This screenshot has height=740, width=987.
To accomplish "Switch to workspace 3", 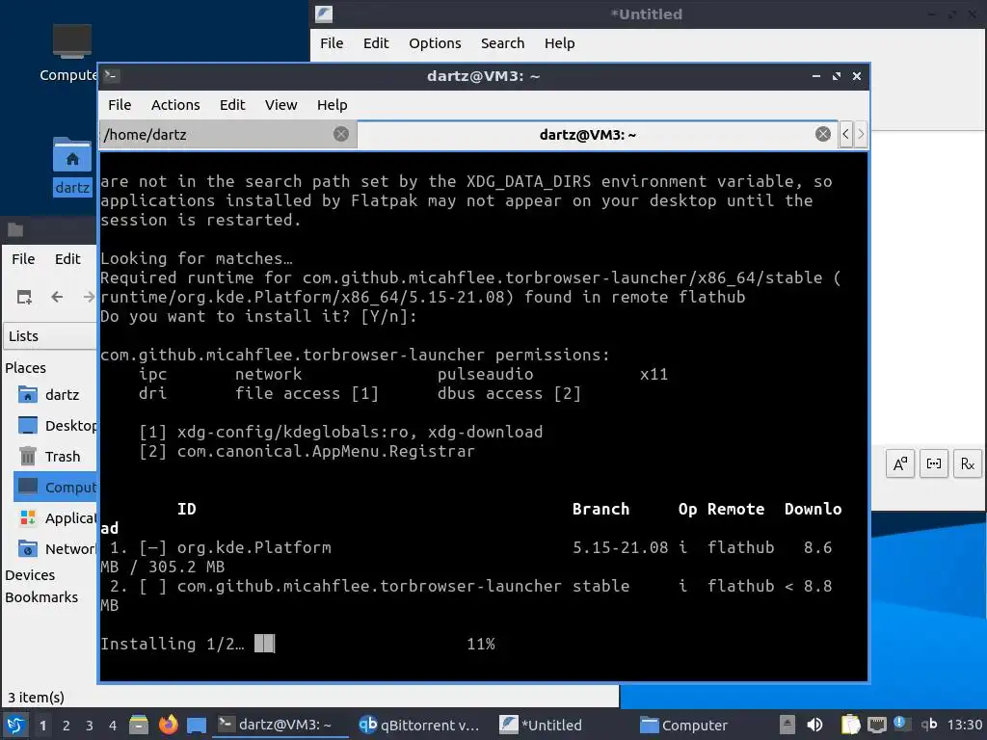I will (x=90, y=726).
